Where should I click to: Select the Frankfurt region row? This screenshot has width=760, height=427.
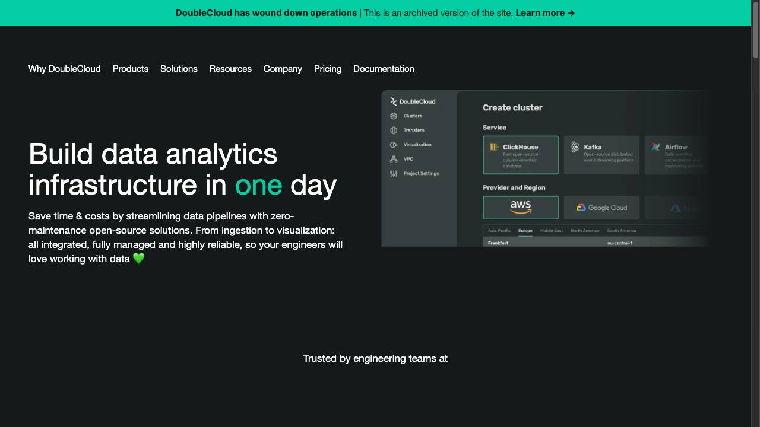click(597, 243)
